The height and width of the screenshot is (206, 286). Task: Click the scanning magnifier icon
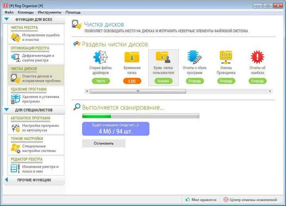coord(77,107)
